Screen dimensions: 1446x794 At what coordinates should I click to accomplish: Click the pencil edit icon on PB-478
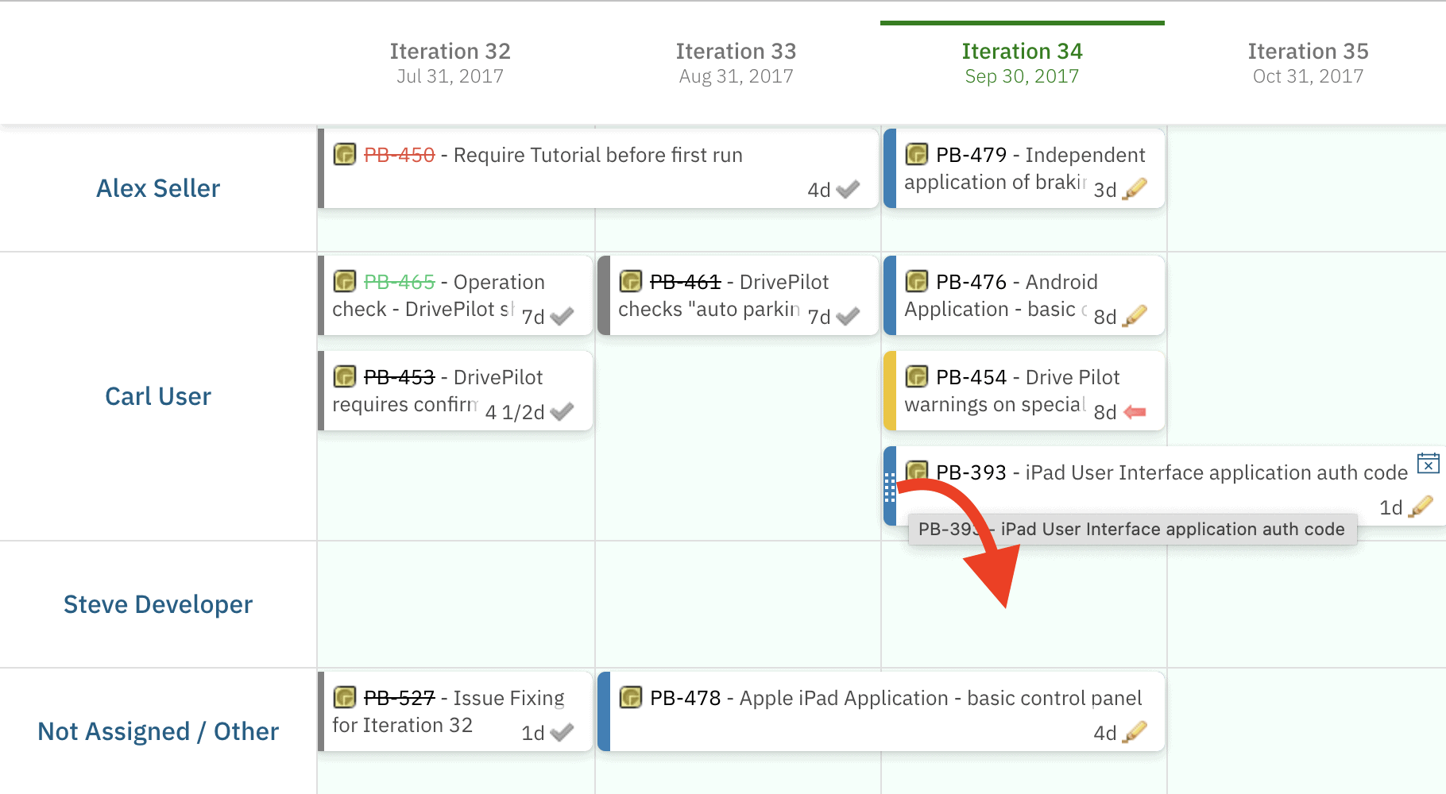(x=1135, y=732)
